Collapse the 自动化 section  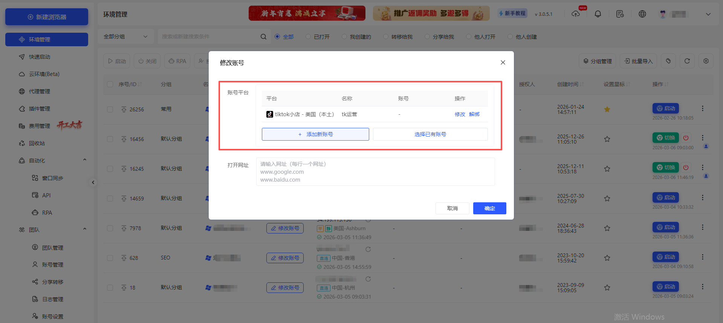point(84,160)
